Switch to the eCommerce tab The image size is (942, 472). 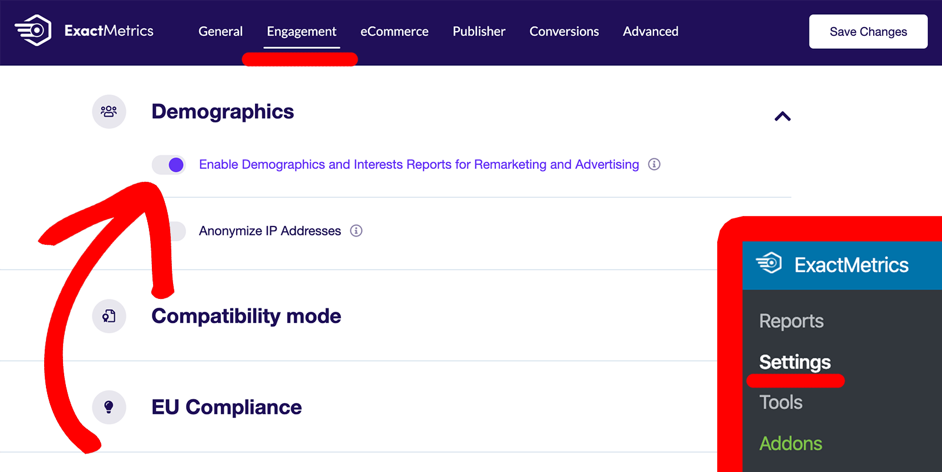pos(394,31)
